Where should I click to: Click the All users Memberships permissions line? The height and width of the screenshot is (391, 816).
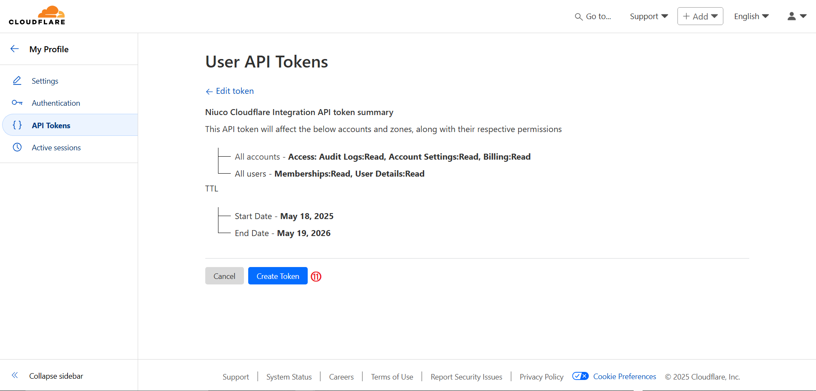[x=329, y=174]
